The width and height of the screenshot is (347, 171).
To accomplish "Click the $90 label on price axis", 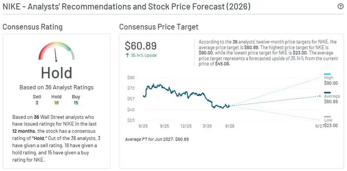I will (131, 77).
